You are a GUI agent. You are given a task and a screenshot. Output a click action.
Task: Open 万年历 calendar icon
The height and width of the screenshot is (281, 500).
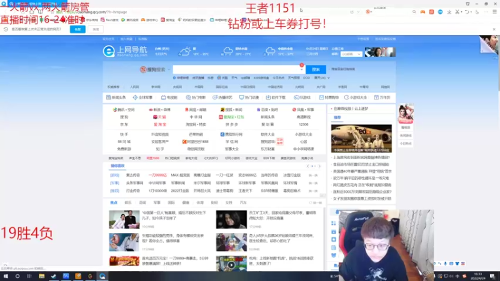(382, 97)
